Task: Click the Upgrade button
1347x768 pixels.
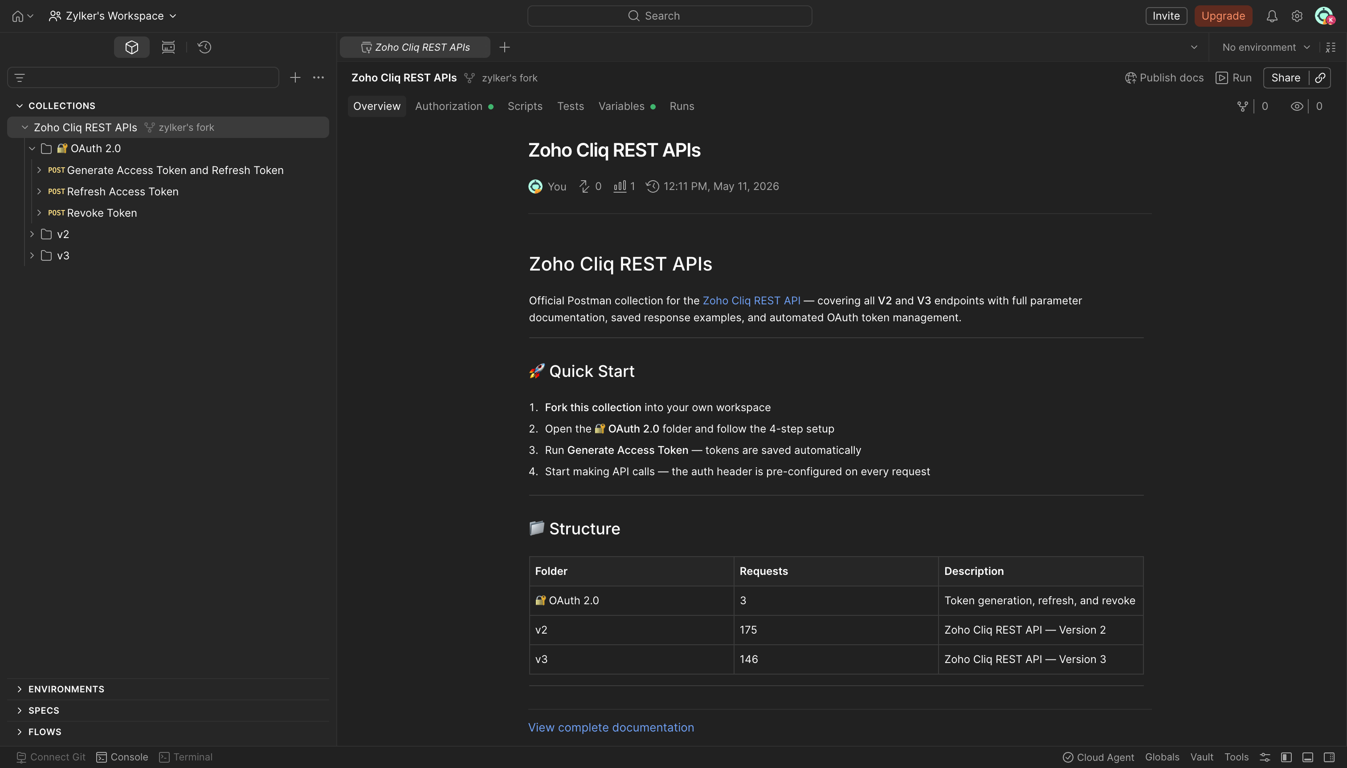Action: 1223,16
